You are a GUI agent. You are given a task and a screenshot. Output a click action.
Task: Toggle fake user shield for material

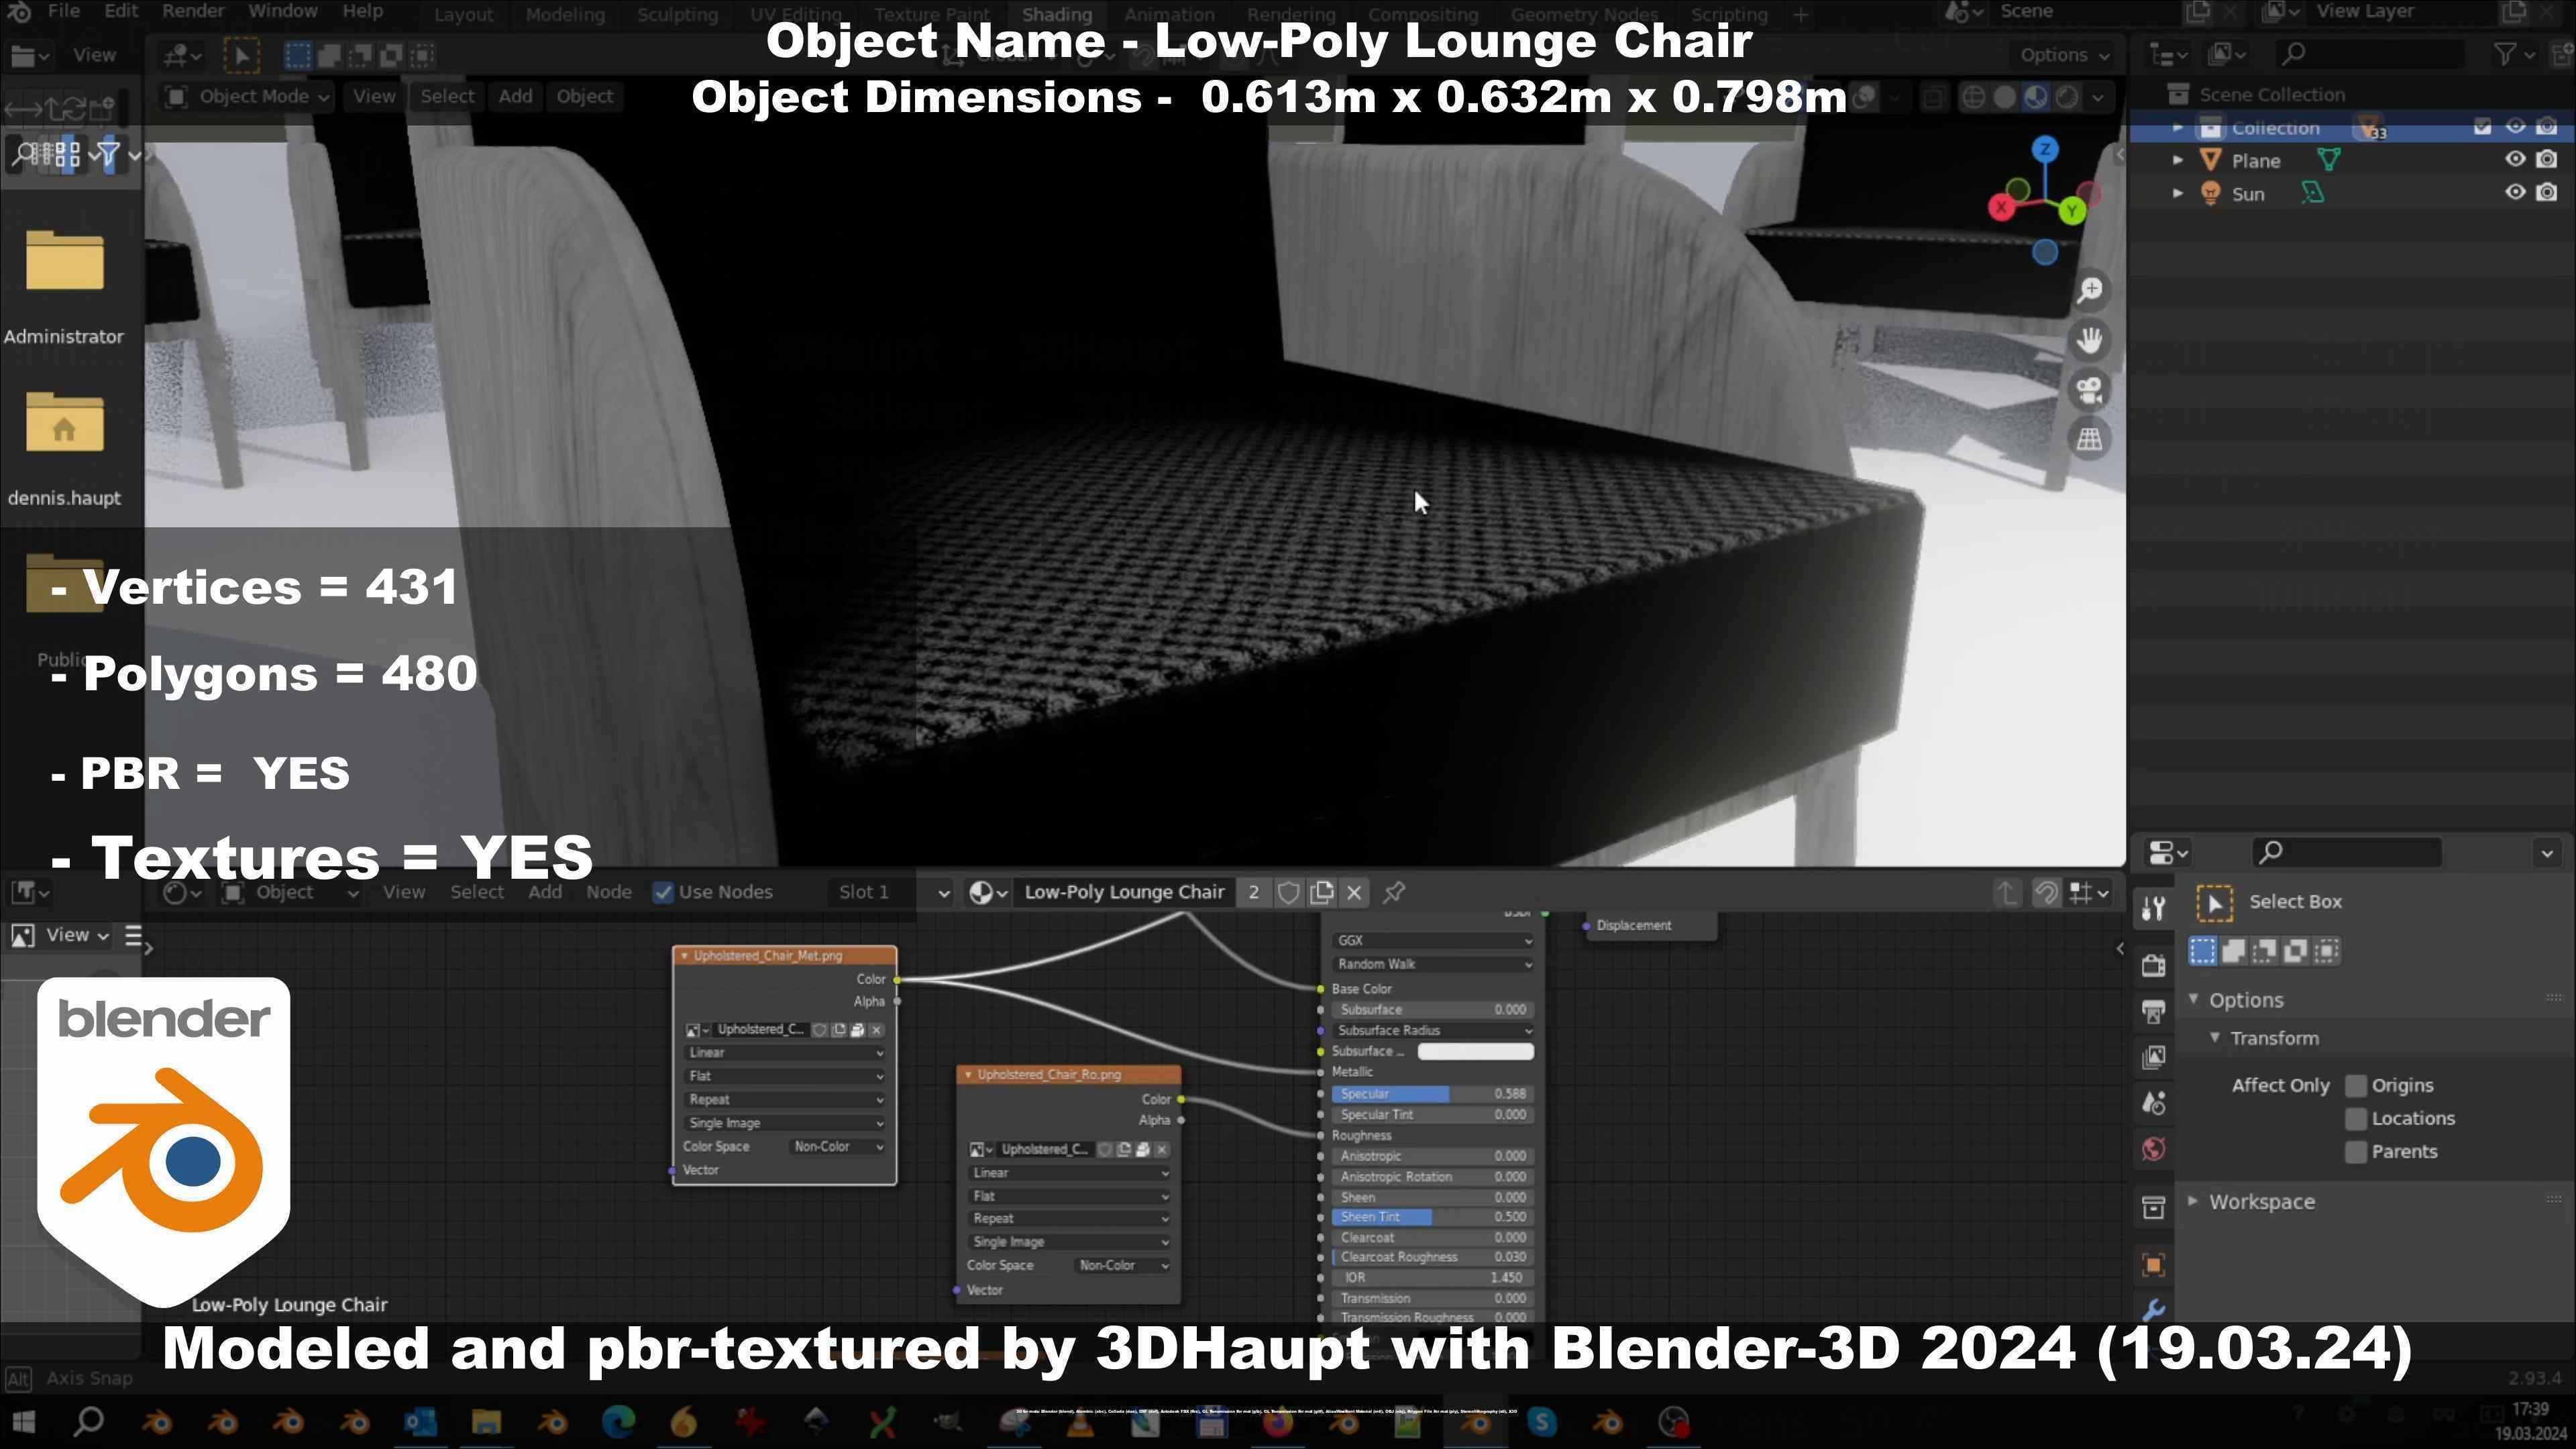tap(1288, 893)
